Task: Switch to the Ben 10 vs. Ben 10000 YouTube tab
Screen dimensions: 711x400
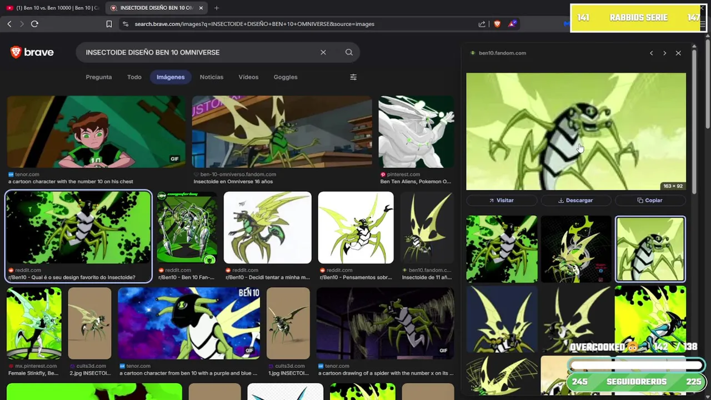Action: (53, 8)
